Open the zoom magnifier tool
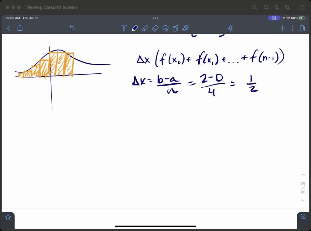Viewport: 311px width, 231px height. (x=303, y=217)
